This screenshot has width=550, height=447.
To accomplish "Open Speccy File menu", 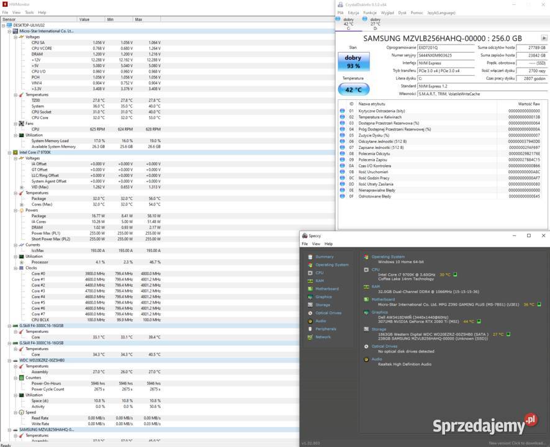I will click(x=305, y=244).
